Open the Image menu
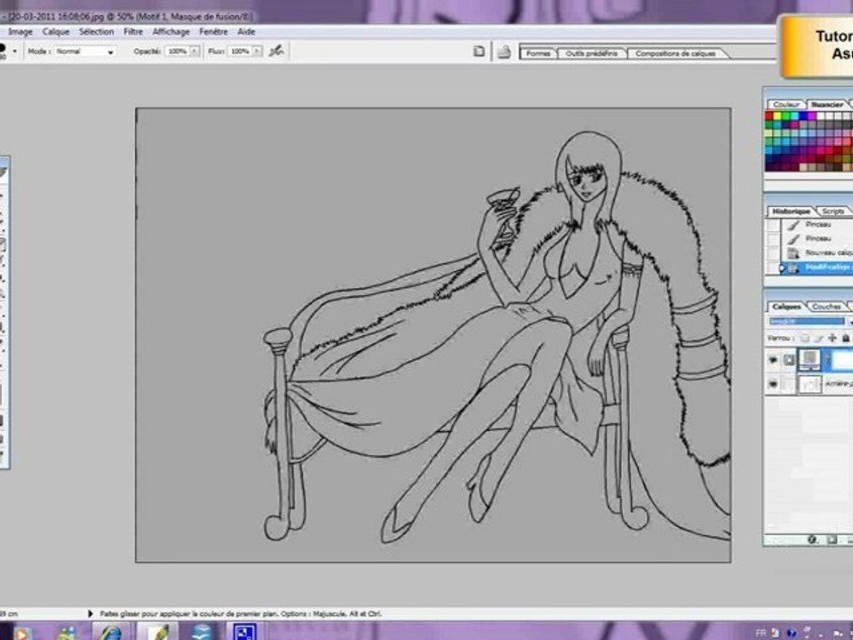This screenshot has height=640, width=853. (20, 32)
